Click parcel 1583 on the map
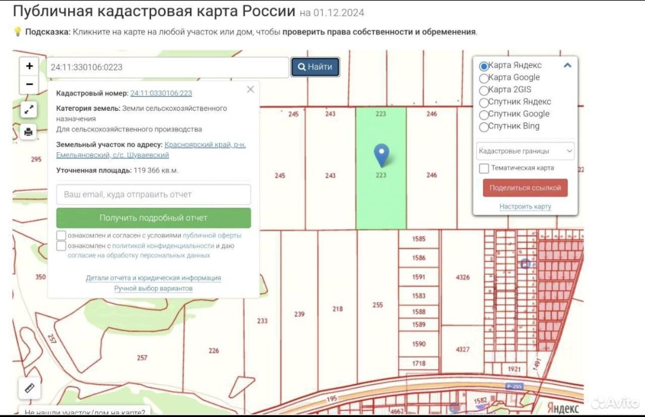This screenshot has width=645, height=417. click(419, 296)
